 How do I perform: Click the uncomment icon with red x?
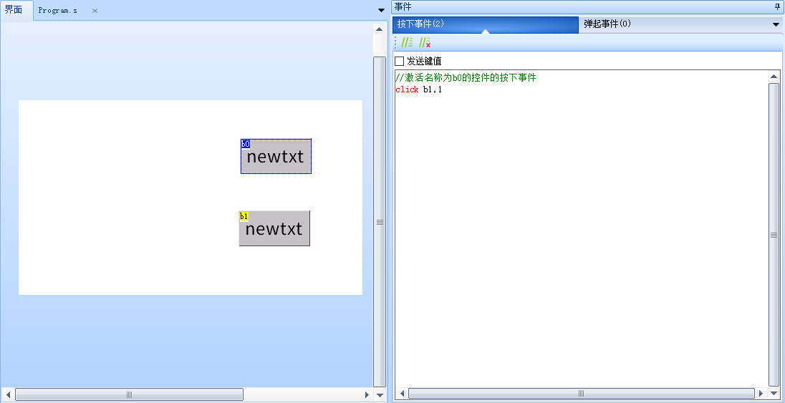coord(425,43)
